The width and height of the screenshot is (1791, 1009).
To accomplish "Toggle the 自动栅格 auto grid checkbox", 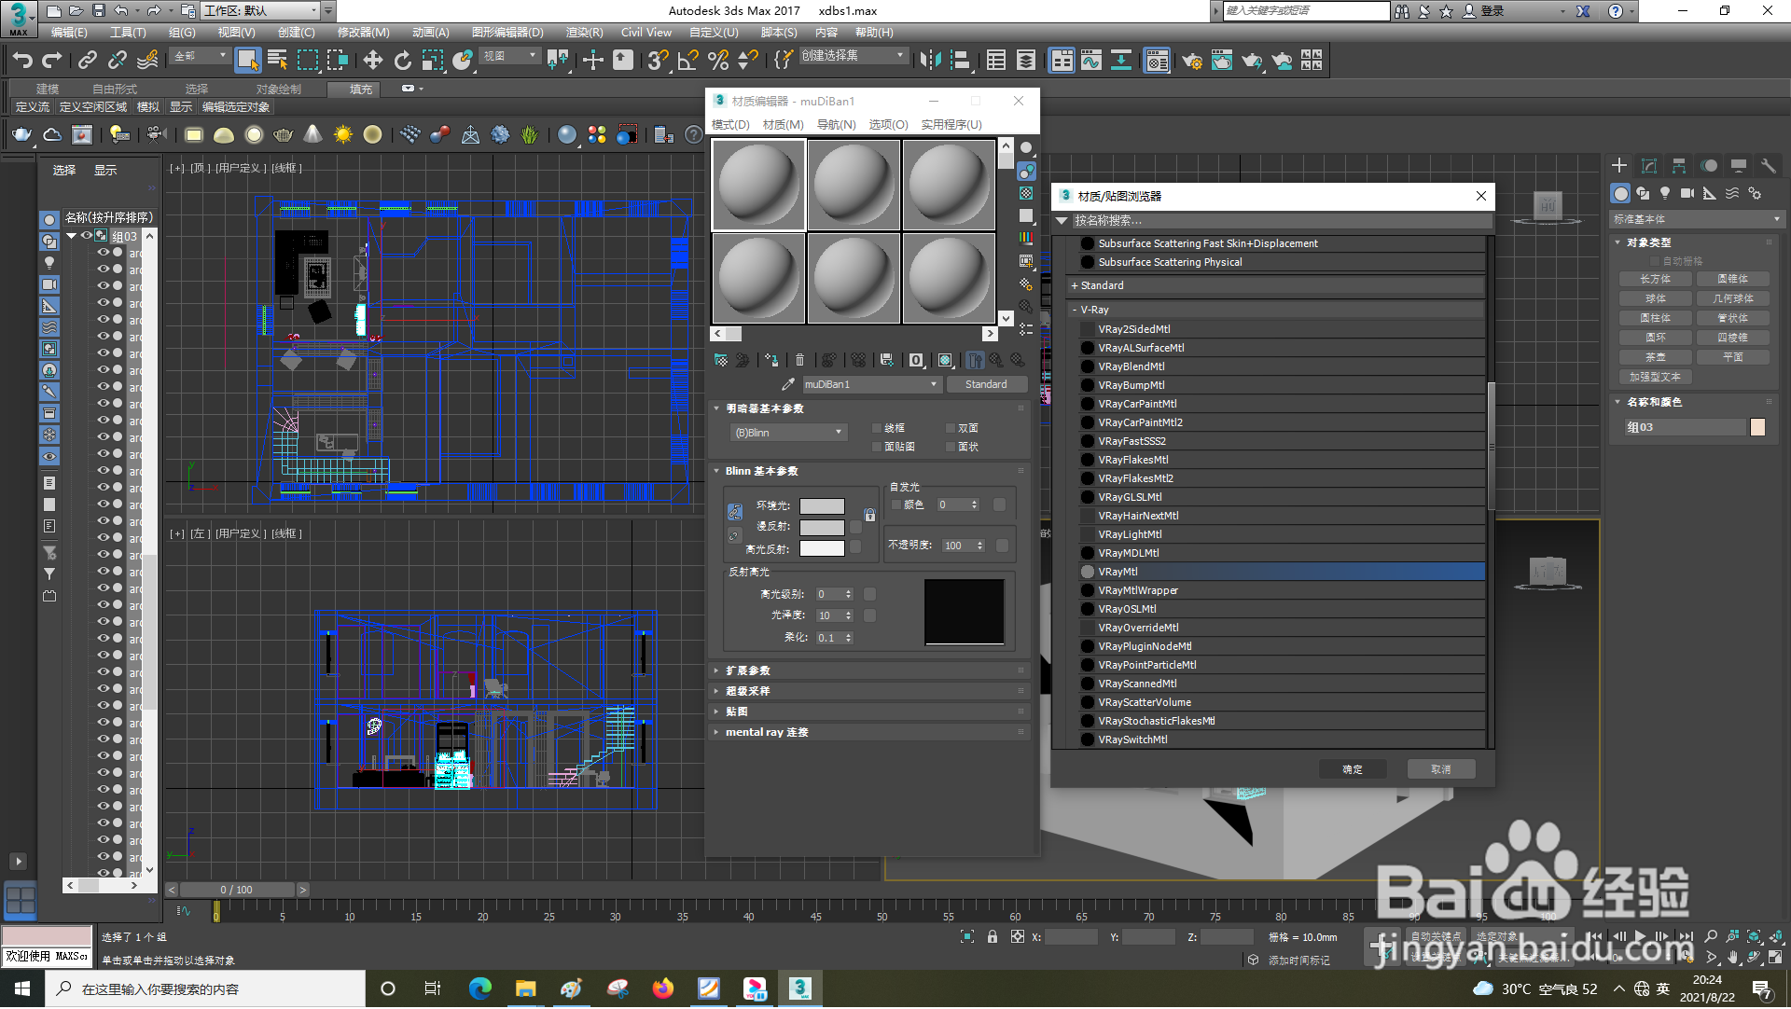I will (x=1656, y=261).
